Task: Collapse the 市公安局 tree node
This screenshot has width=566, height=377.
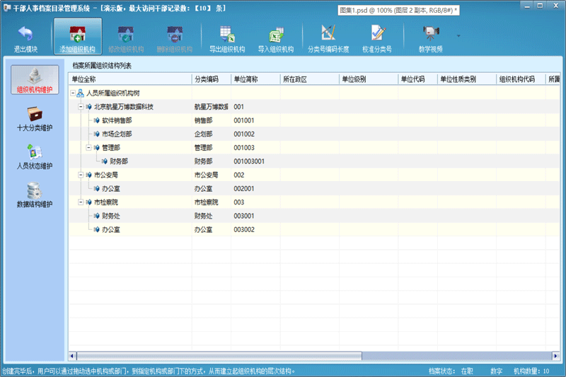Action: [81, 175]
